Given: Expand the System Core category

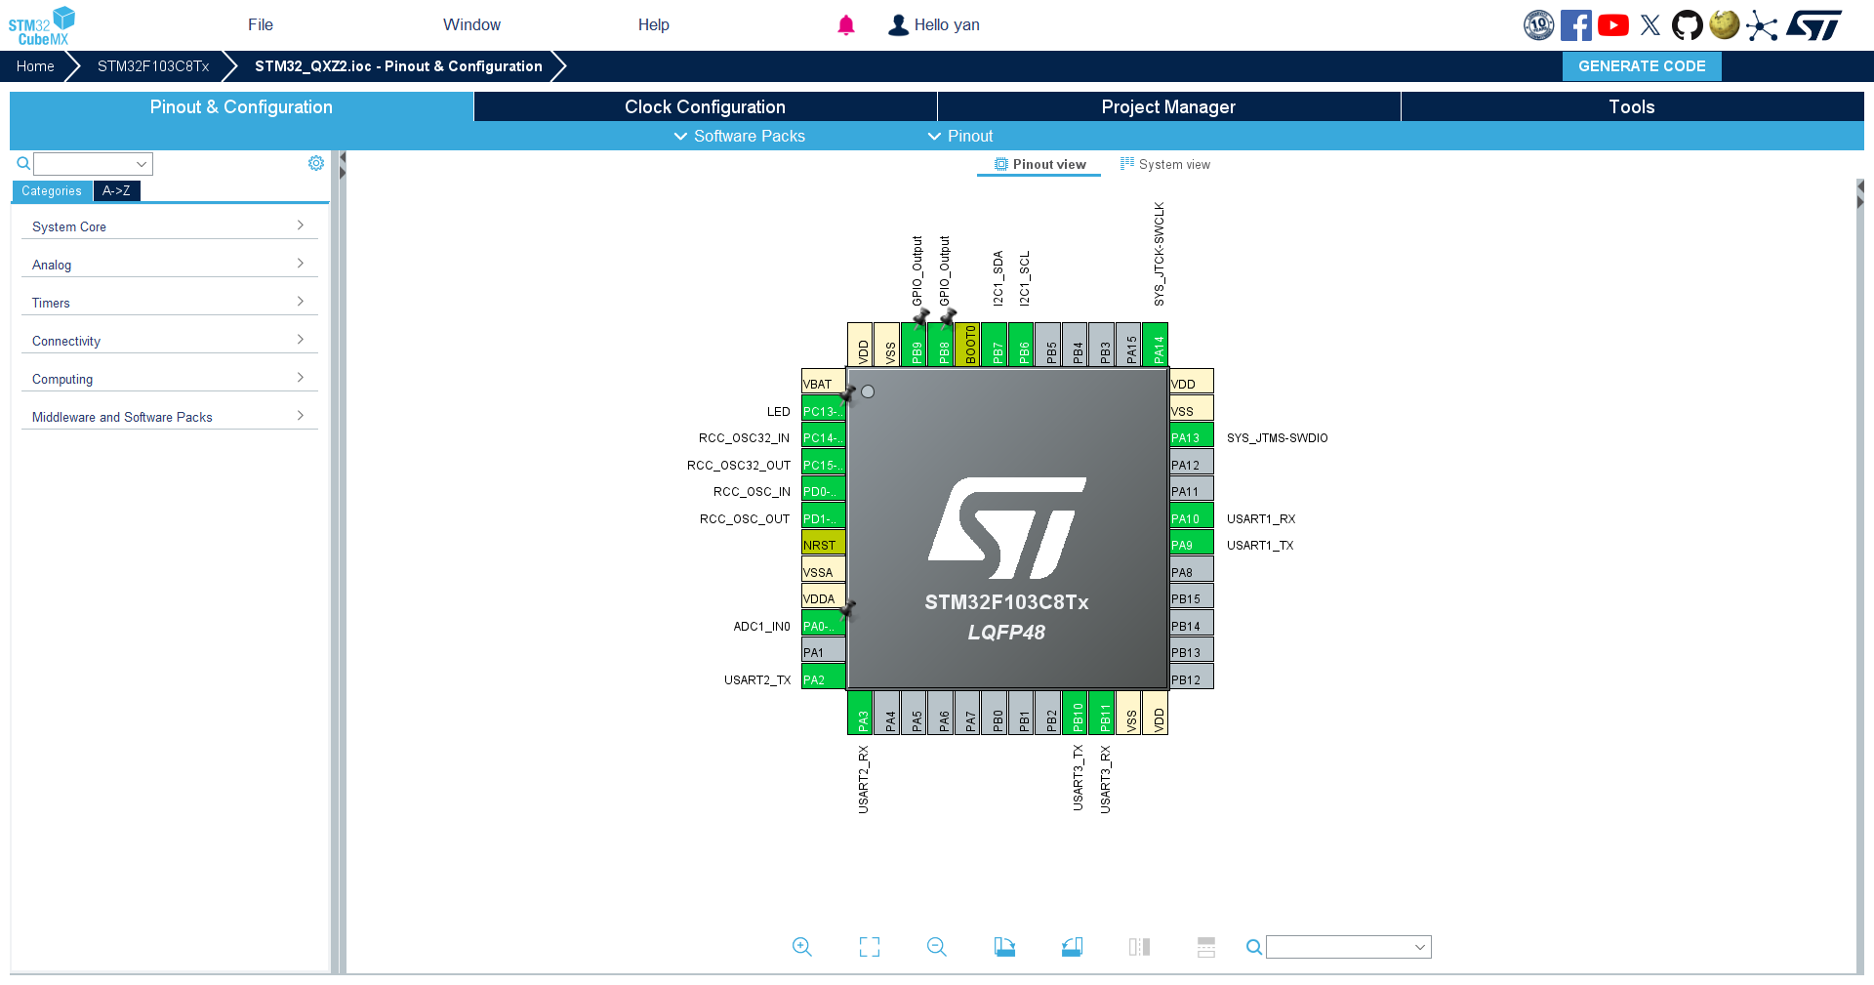Looking at the screenshot, I should pos(170,226).
